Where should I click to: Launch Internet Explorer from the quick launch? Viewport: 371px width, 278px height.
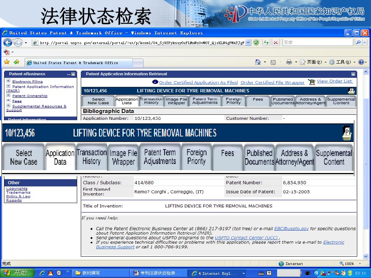point(42,273)
